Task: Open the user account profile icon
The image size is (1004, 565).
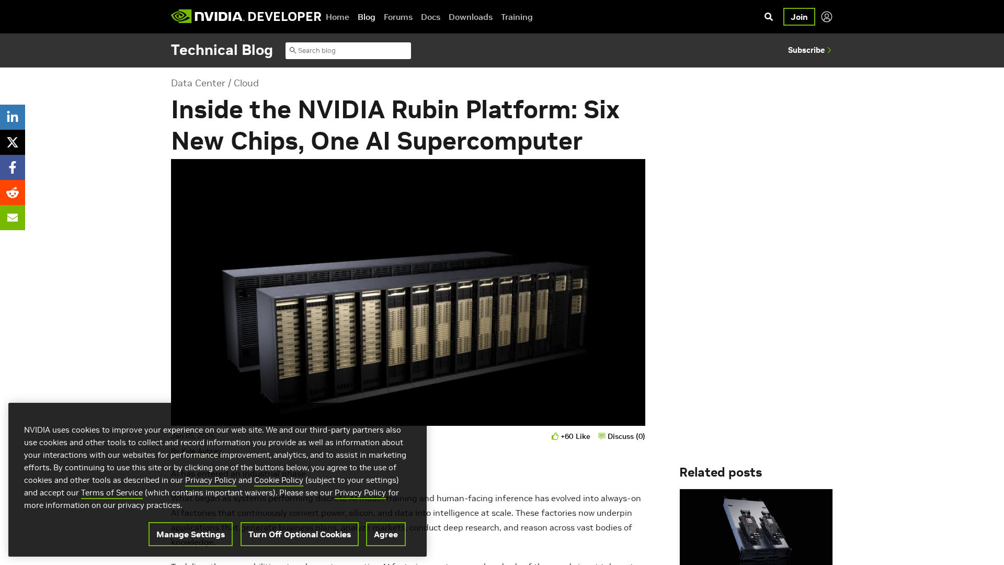Action: 826,17
